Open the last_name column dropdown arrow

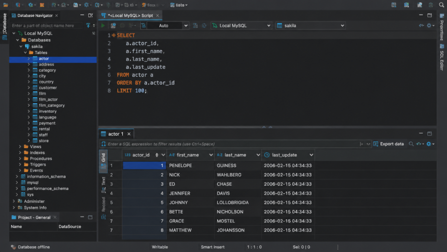(258, 155)
